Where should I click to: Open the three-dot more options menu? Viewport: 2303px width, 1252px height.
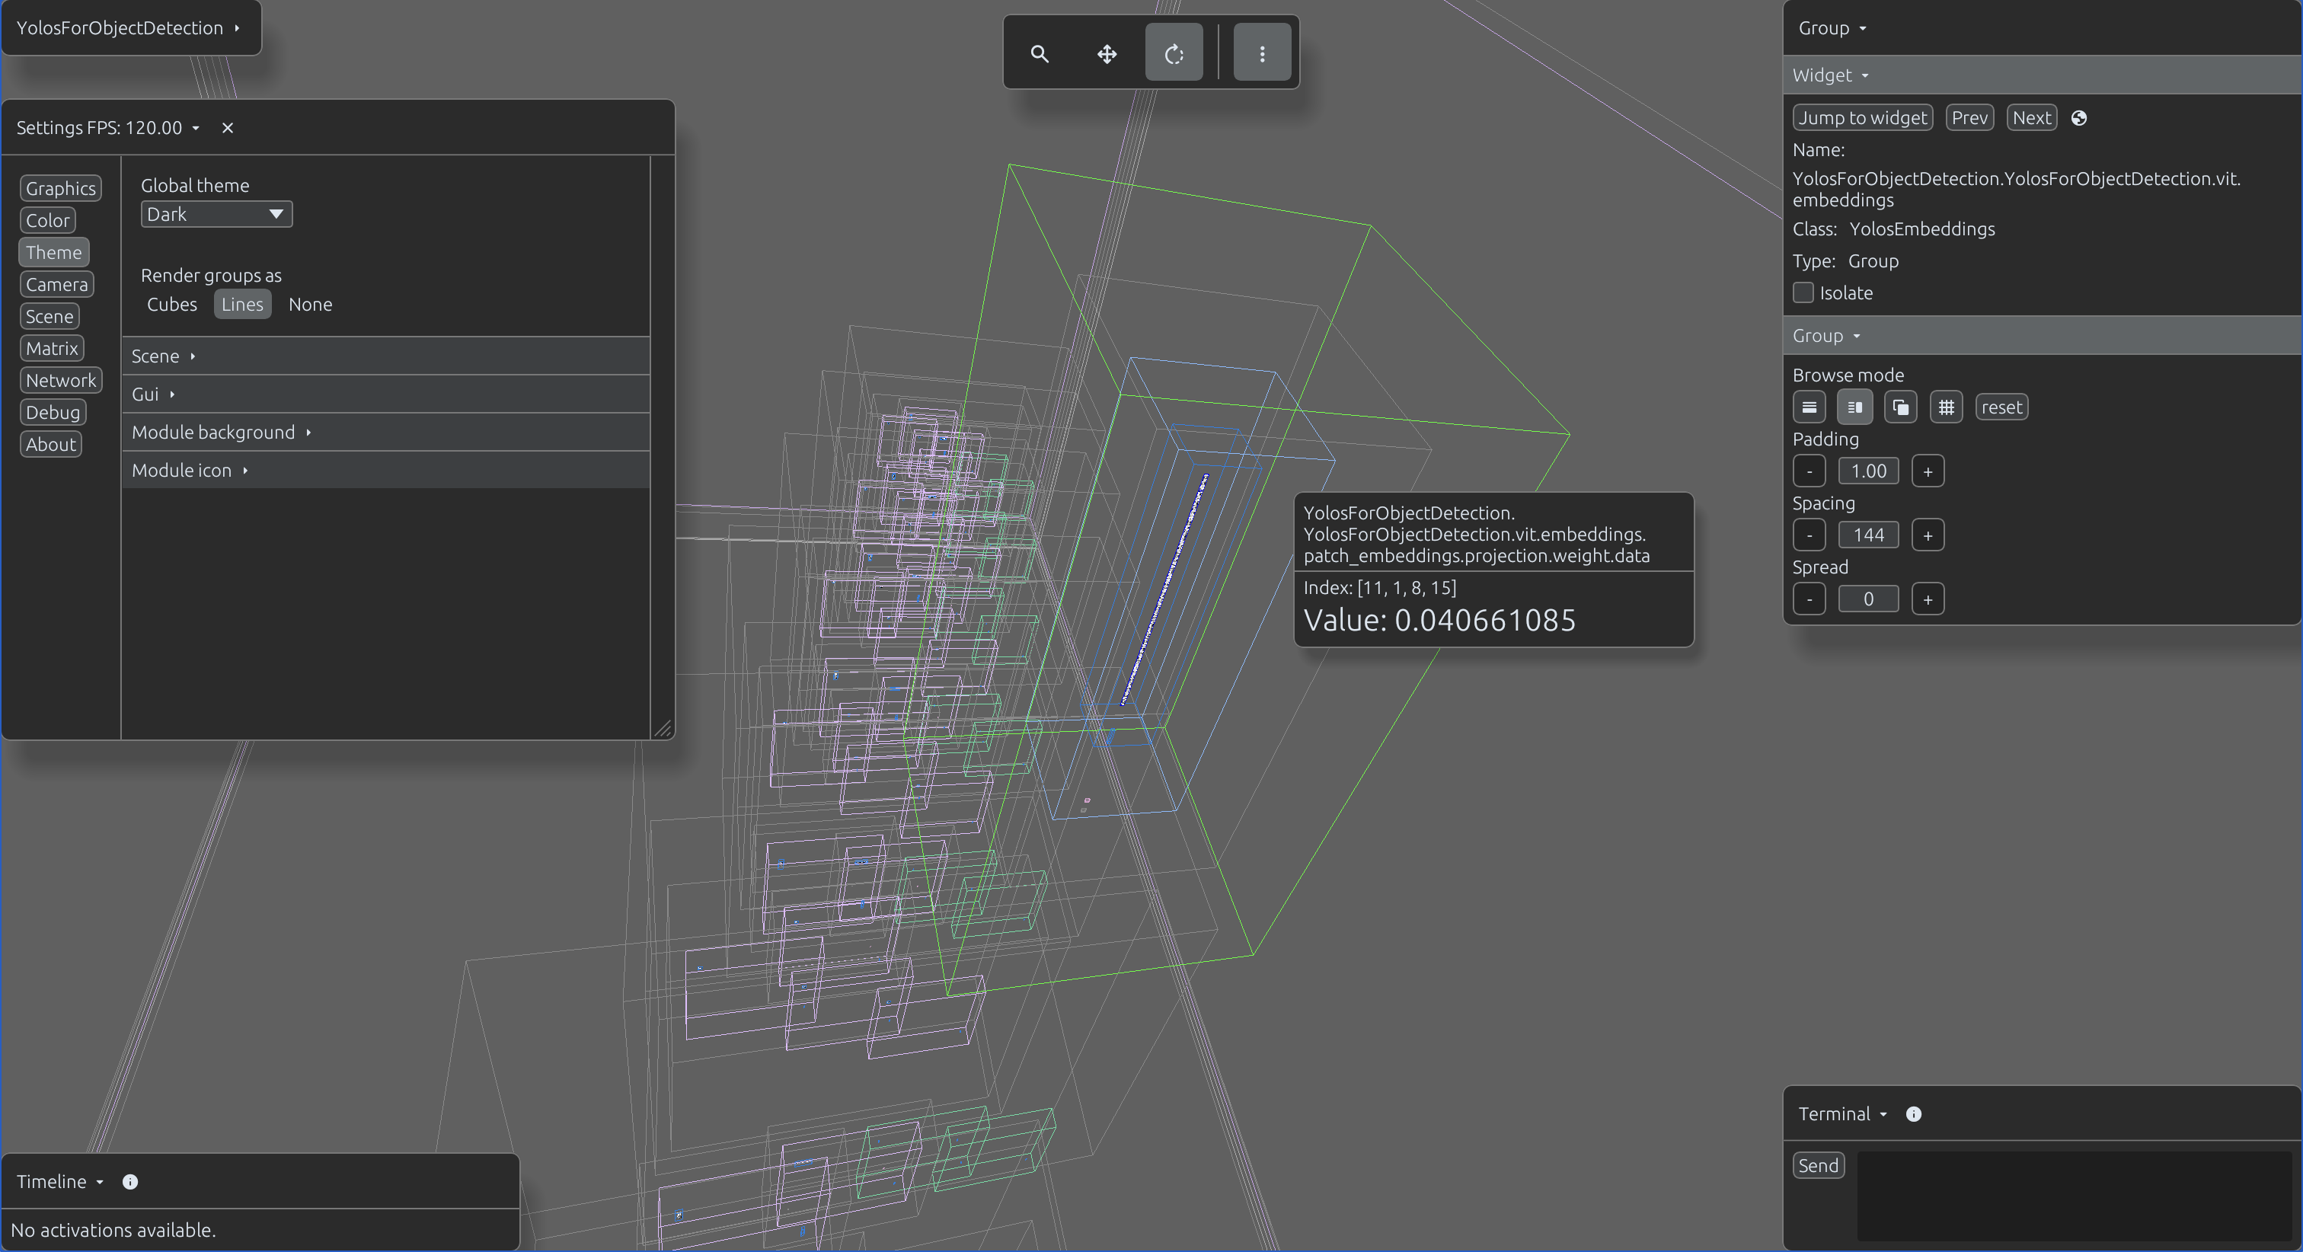1261,53
